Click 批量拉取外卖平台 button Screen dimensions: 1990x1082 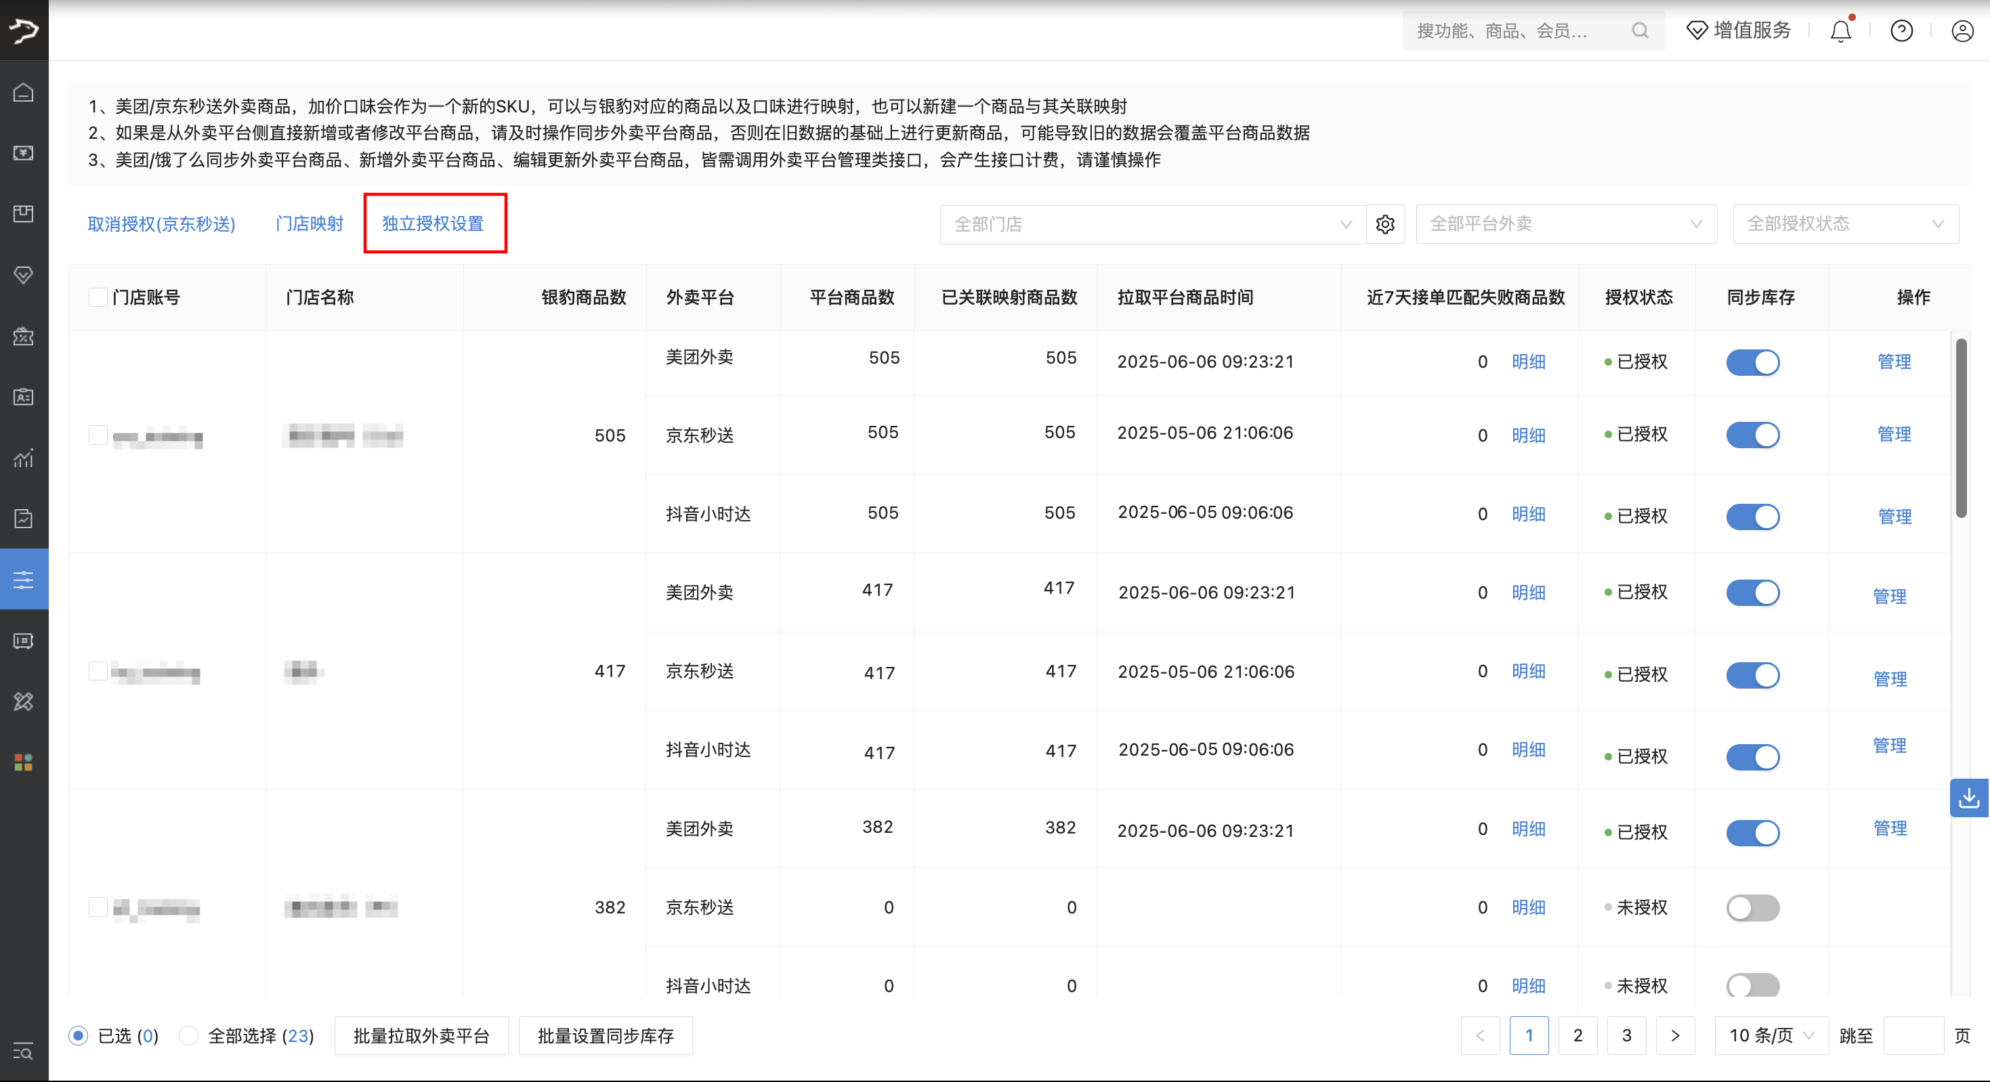point(421,1036)
